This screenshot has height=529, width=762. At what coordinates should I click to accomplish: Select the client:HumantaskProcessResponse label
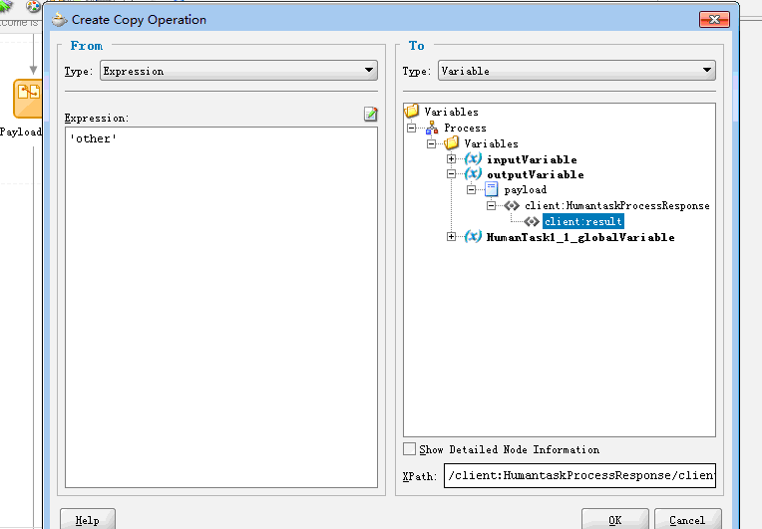616,206
